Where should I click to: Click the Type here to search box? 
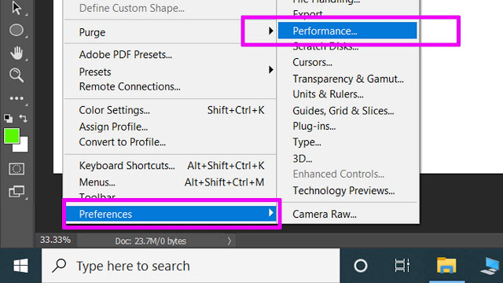click(x=191, y=266)
